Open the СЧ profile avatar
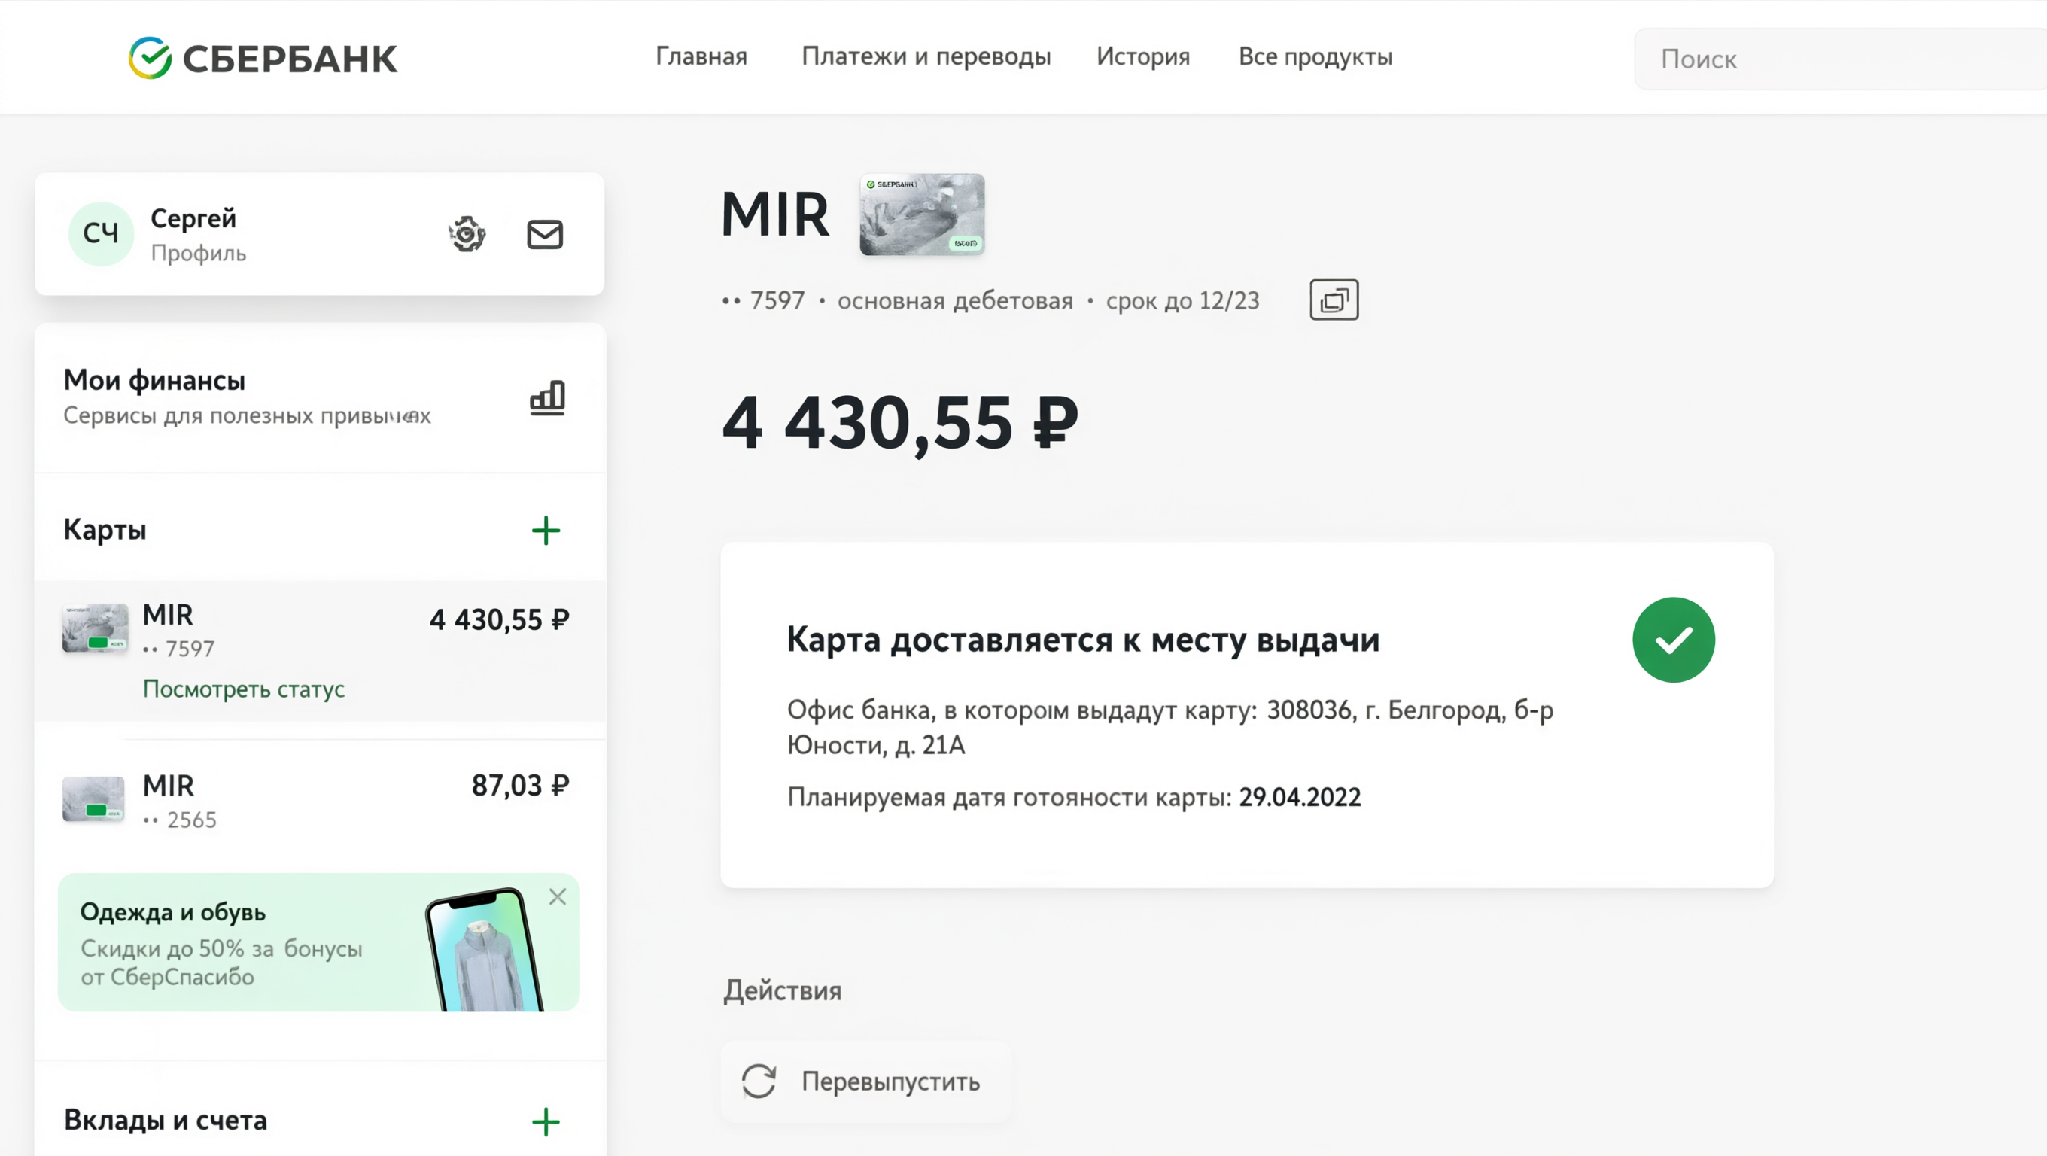 click(x=101, y=233)
